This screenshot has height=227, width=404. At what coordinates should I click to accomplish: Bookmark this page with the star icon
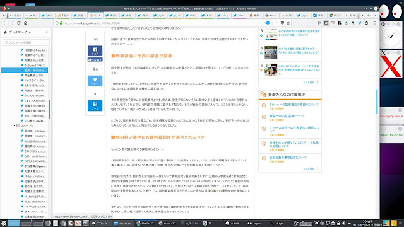288,23
